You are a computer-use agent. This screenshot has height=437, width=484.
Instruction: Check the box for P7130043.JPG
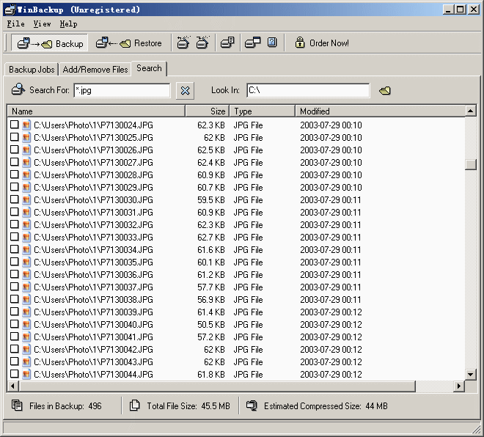(14, 361)
